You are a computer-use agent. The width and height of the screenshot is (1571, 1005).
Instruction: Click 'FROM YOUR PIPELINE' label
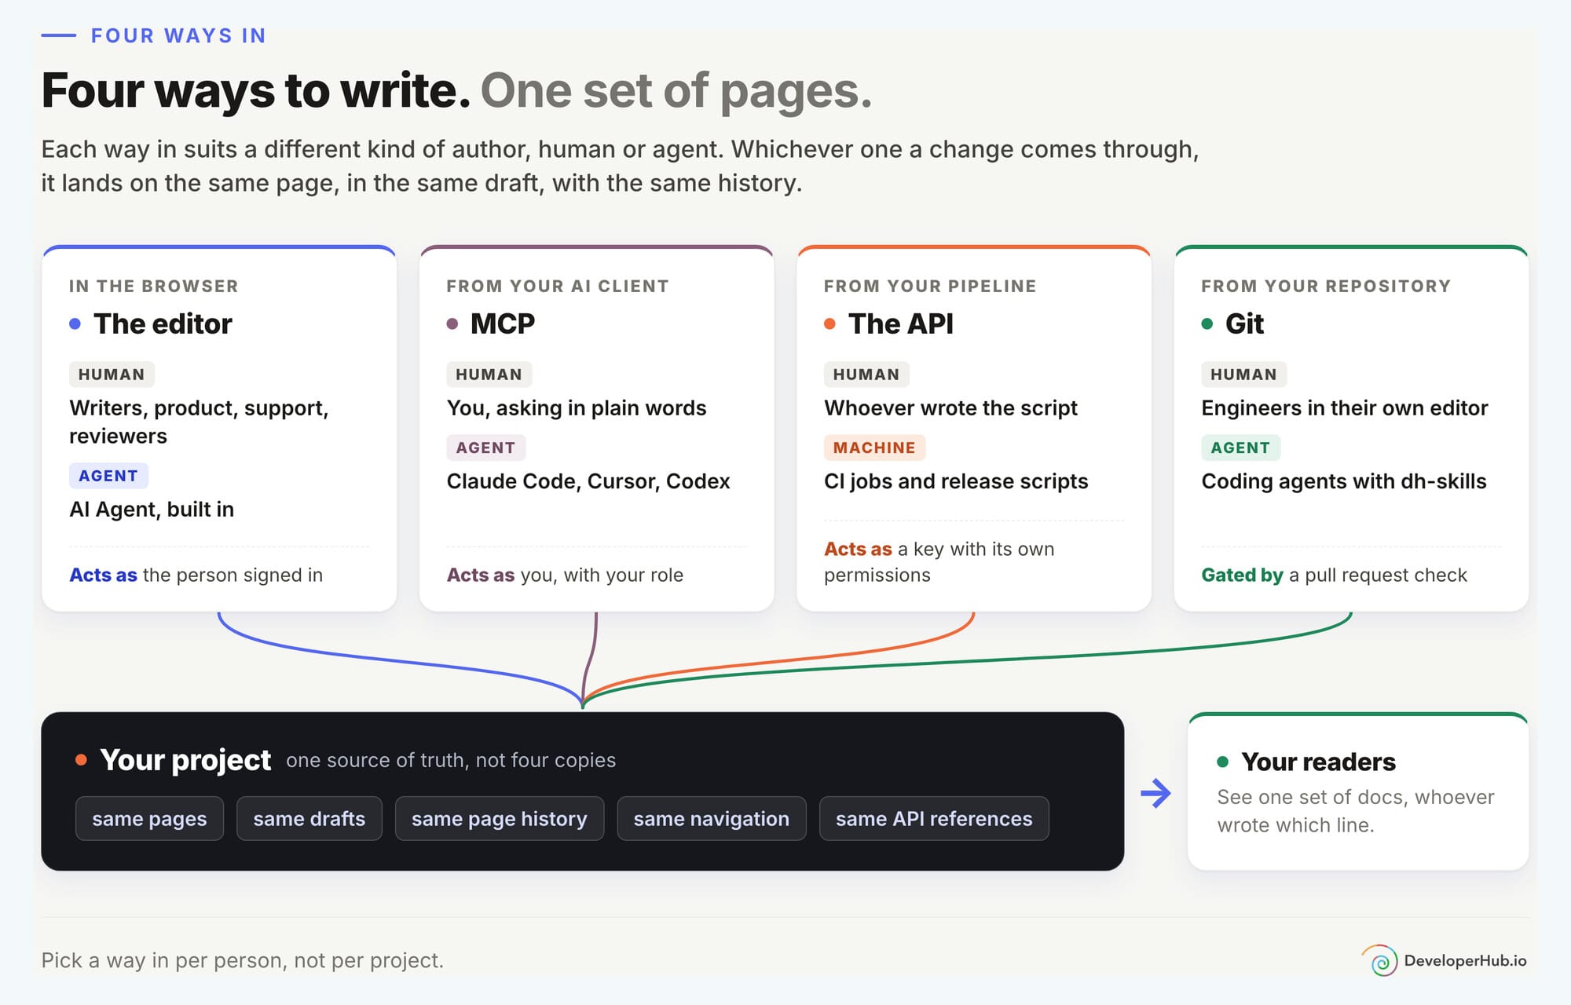[x=930, y=286]
